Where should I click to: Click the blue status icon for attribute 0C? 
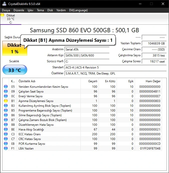click(6, 96)
